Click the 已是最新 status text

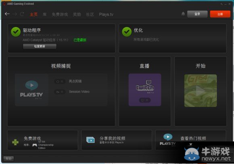(80, 40)
